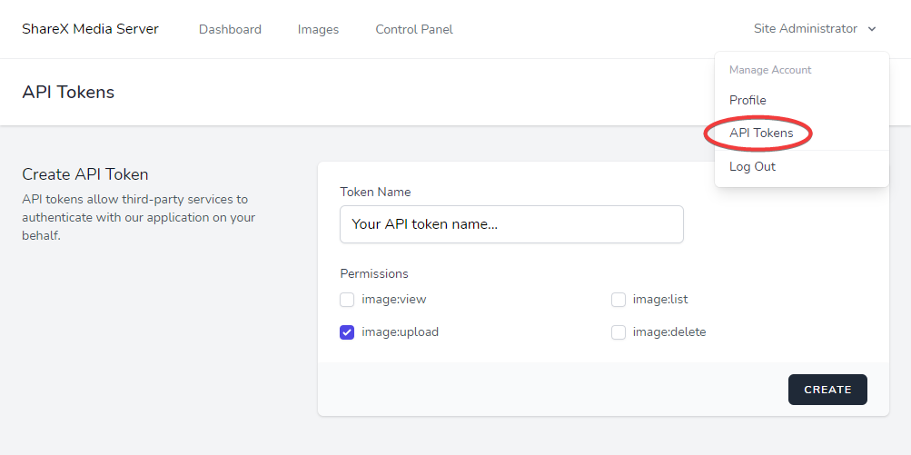Enable the image:view permission checkbox
911x455 pixels.
coord(347,300)
